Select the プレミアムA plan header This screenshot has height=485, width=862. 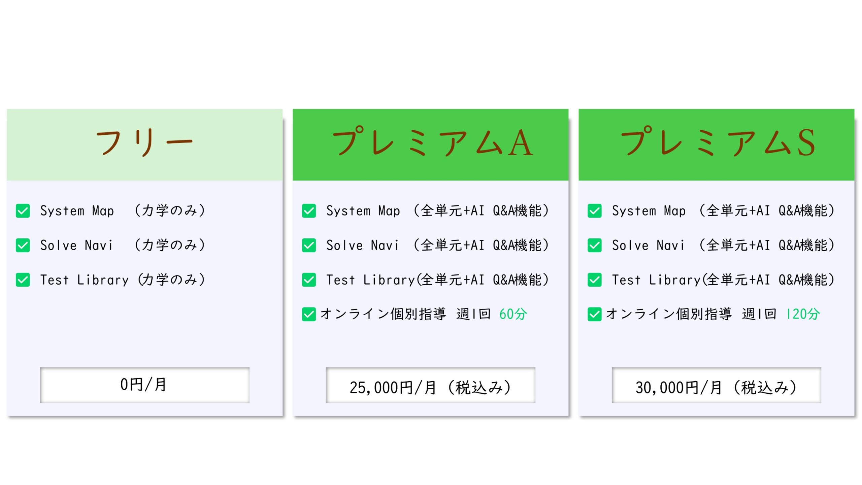pos(430,144)
